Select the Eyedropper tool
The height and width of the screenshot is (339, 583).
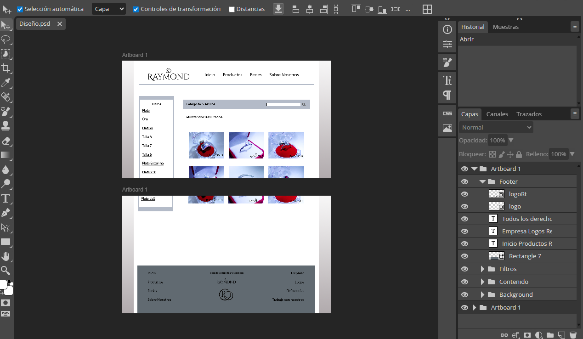pyautogui.click(x=6, y=83)
